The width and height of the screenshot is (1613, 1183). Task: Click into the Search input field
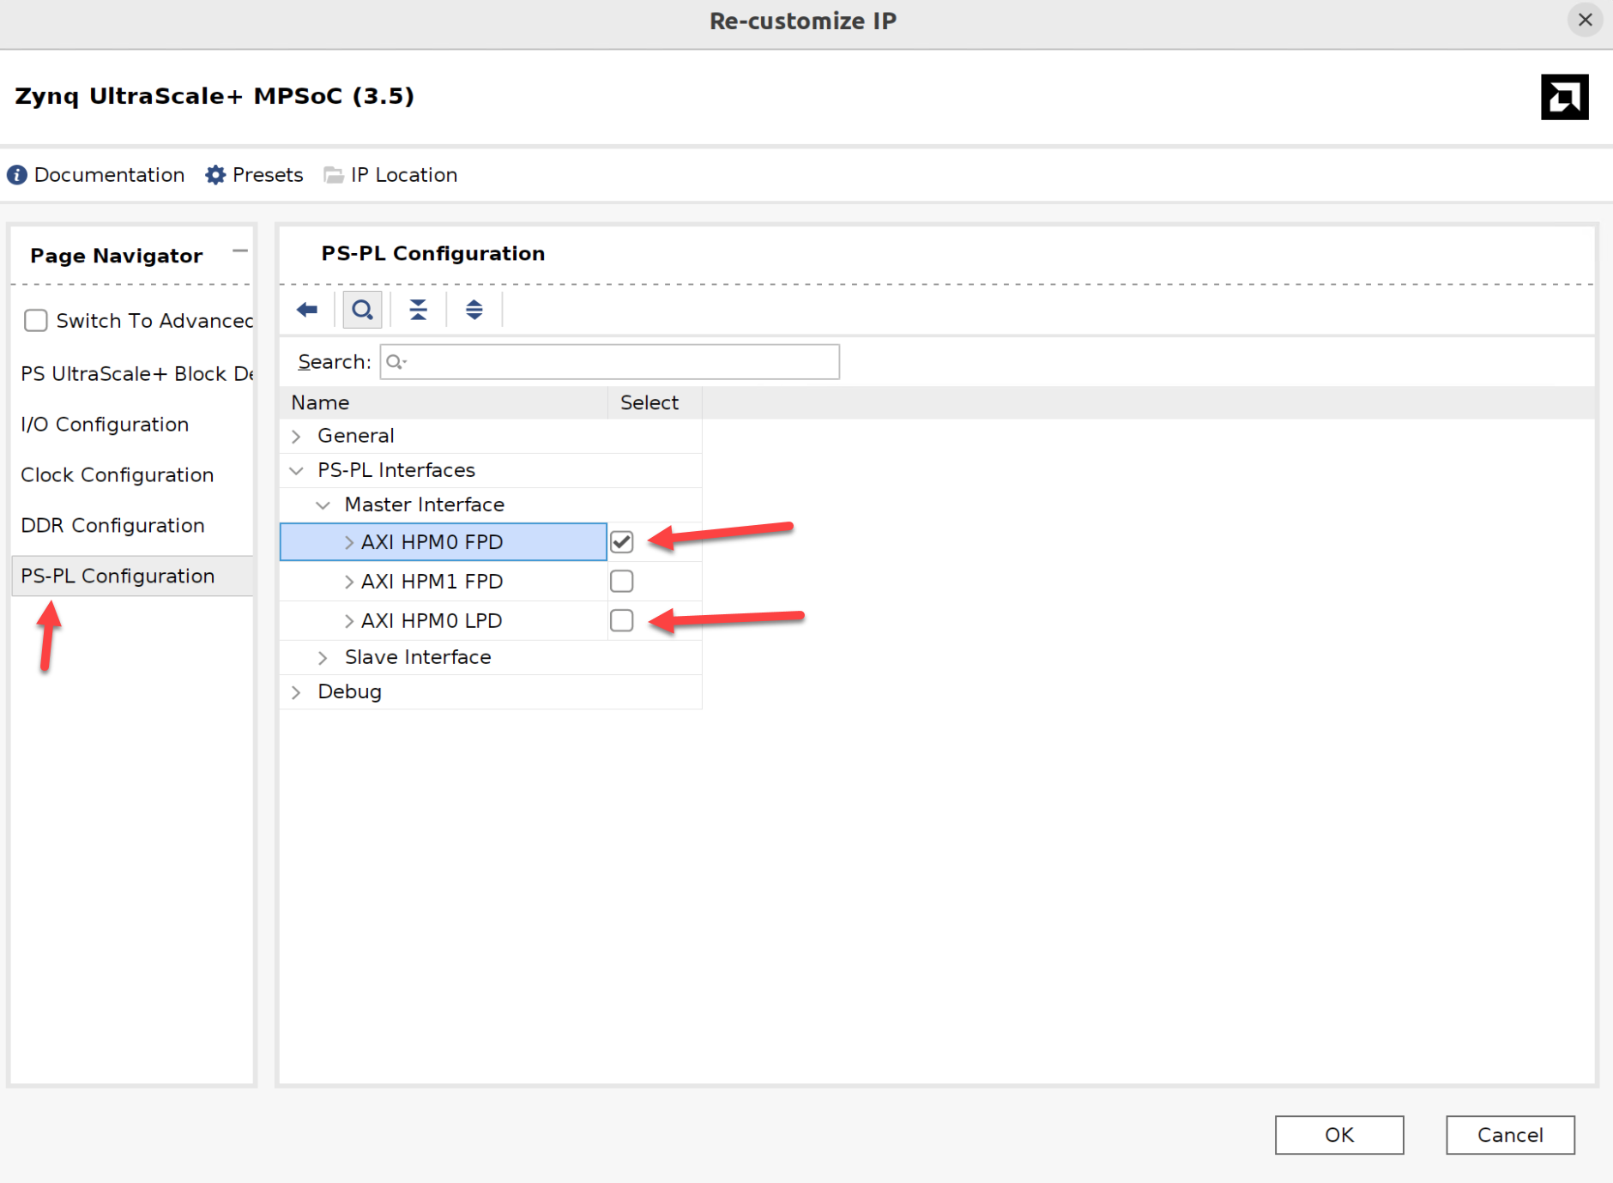(x=610, y=362)
